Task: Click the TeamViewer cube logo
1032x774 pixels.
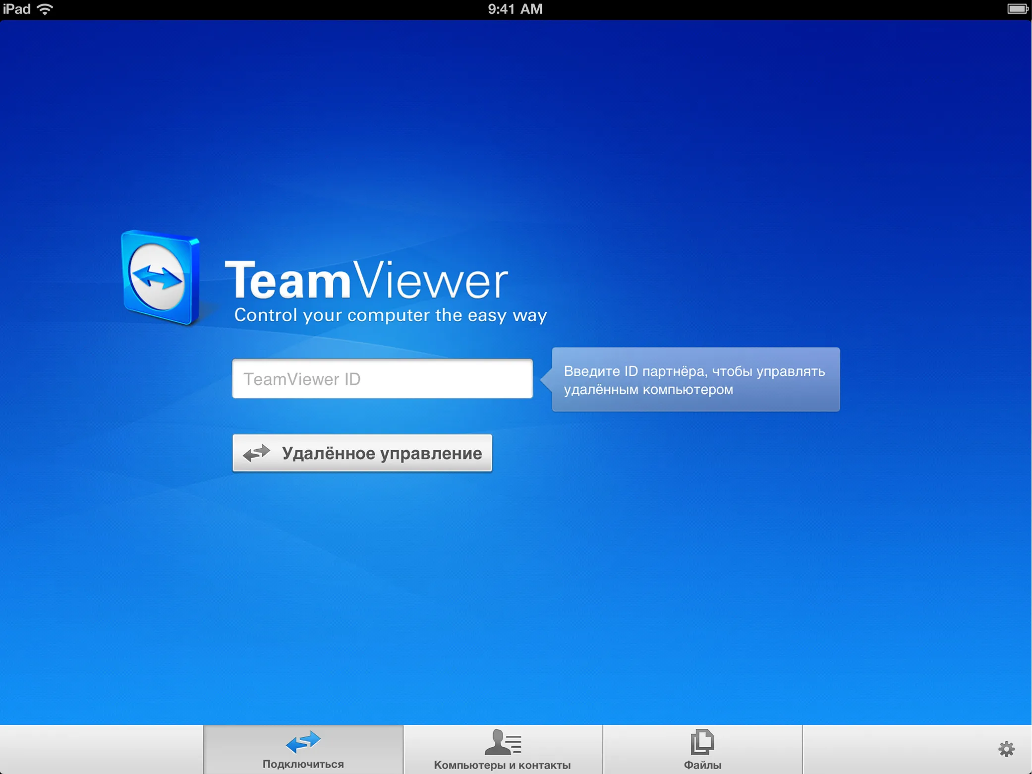Action: click(160, 278)
